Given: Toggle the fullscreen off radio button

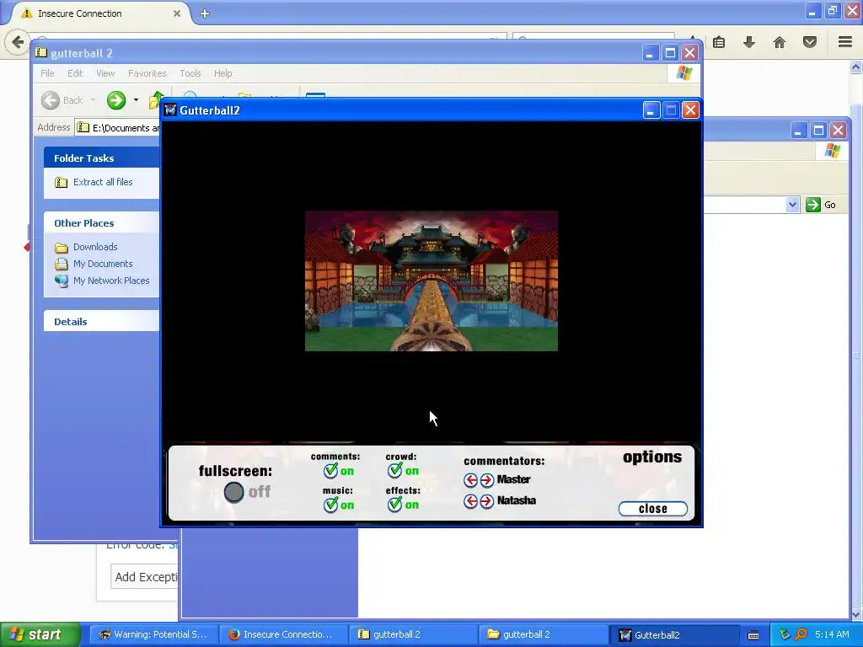Looking at the screenshot, I should (x=233, y=492).
